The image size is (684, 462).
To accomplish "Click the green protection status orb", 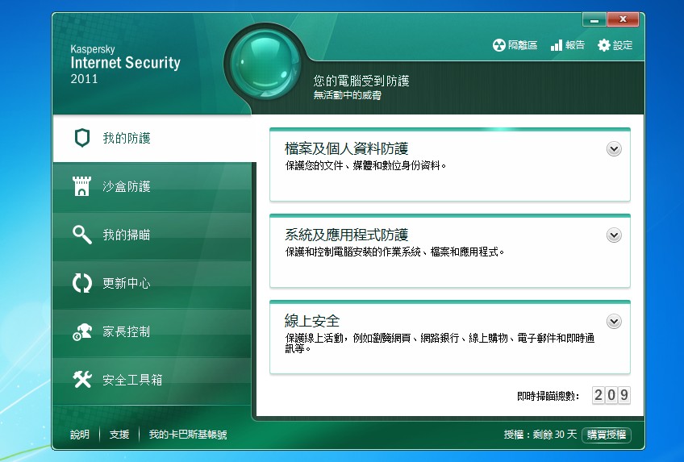I will [x=265, y=64].
